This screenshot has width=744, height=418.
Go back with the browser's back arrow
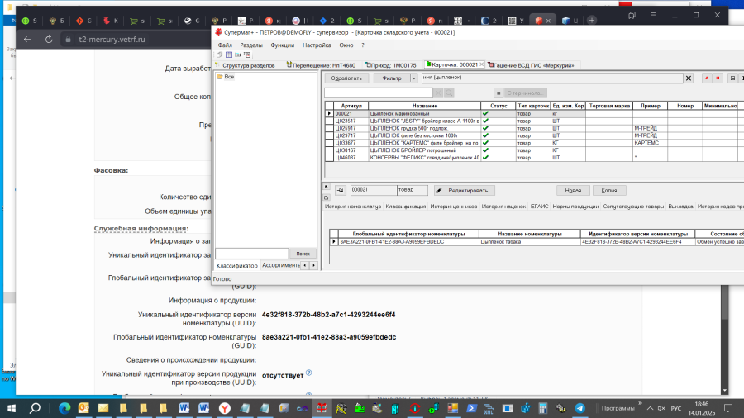(27, 40)
